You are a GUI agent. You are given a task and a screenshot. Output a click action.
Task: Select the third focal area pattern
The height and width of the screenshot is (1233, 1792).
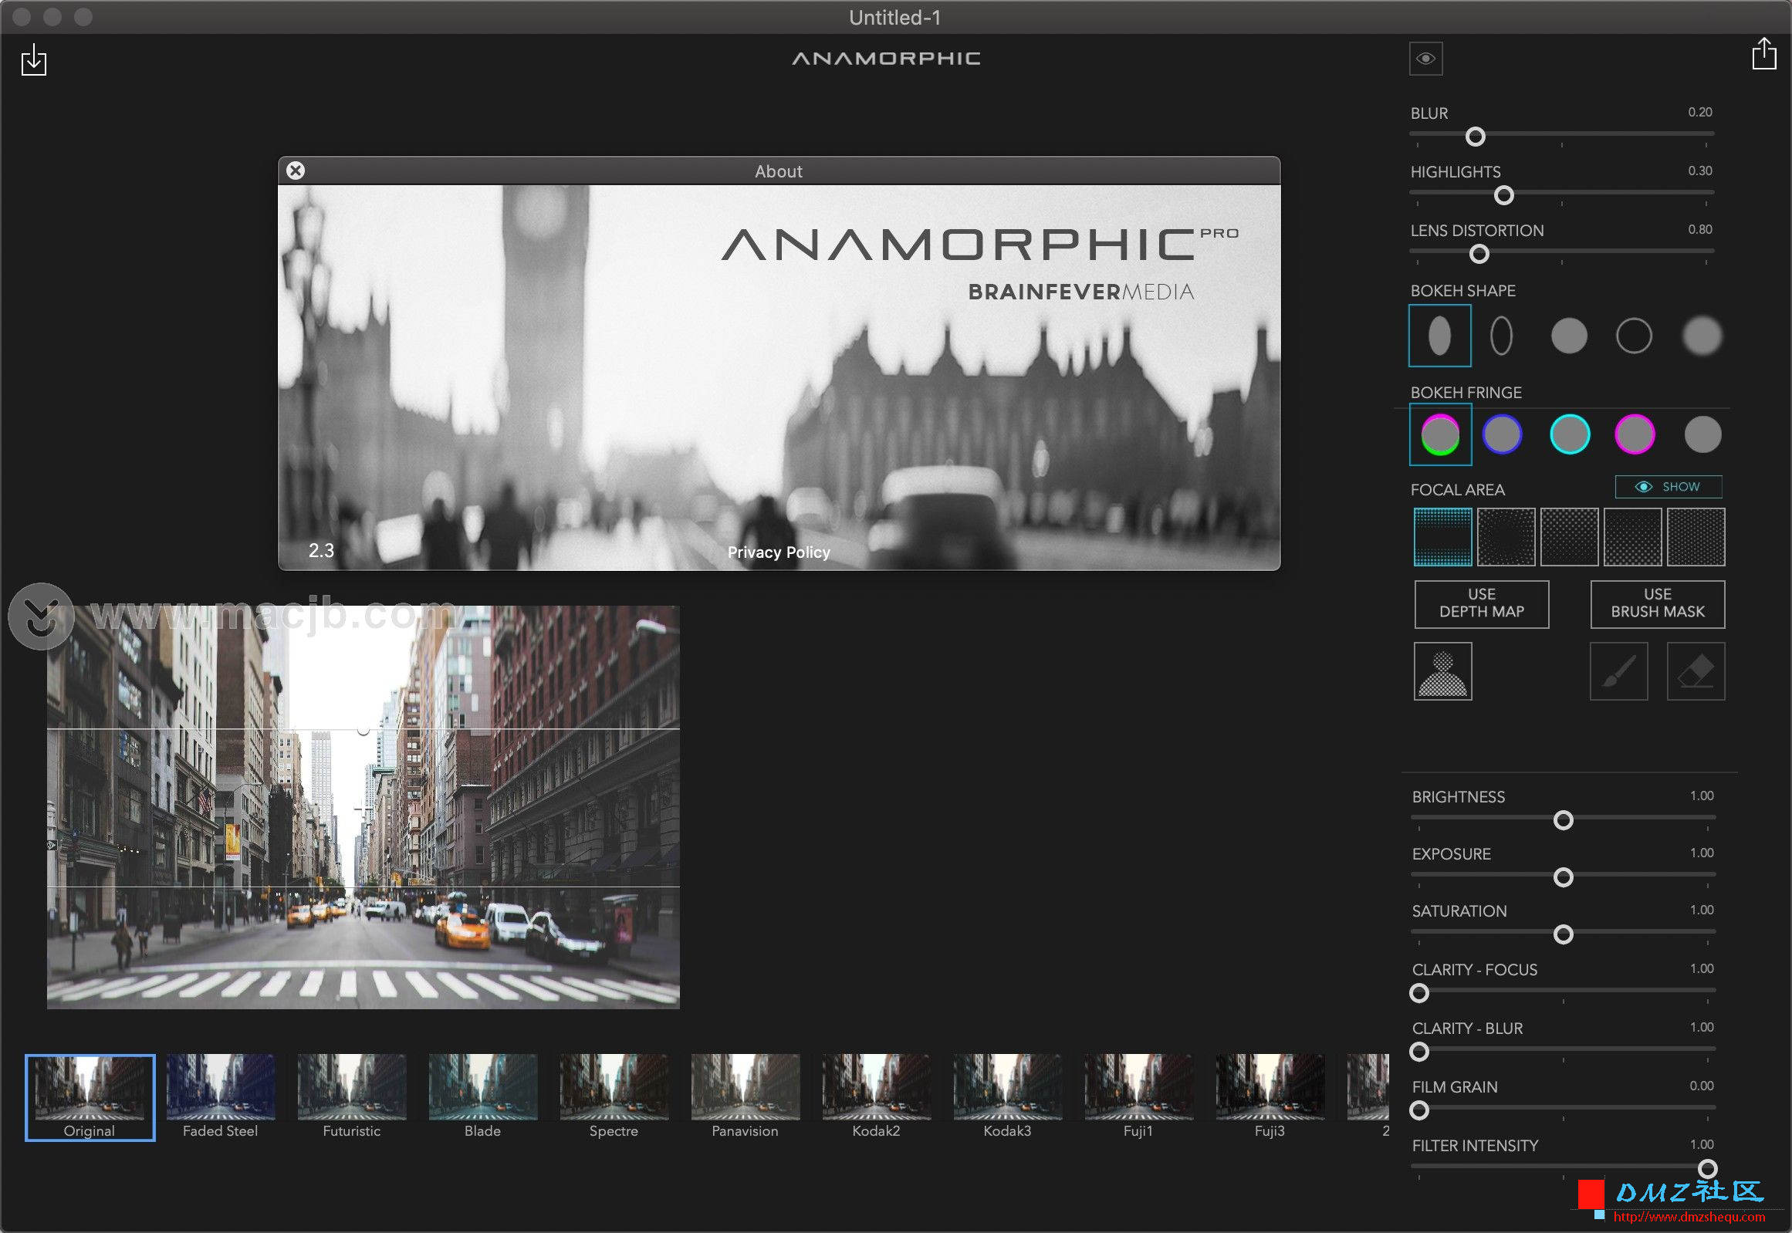tap(1569, 537)
